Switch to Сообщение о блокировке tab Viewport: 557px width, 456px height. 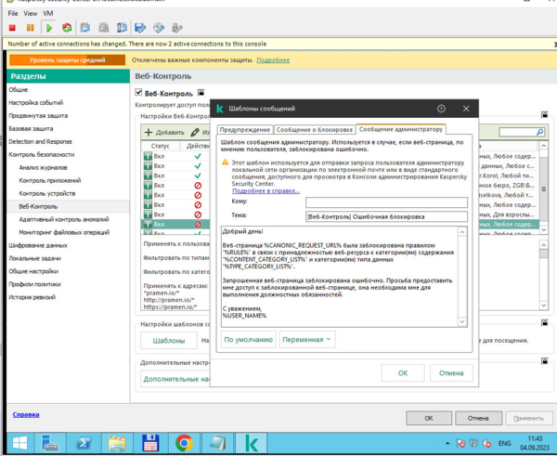click(x=314, y=129)
